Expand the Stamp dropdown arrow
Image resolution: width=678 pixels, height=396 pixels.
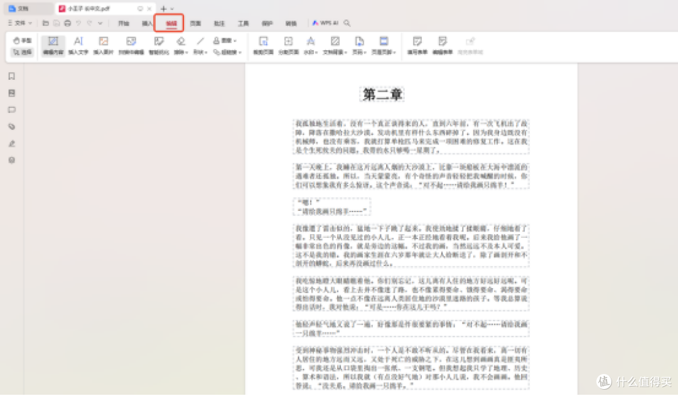tap(235, 41)
